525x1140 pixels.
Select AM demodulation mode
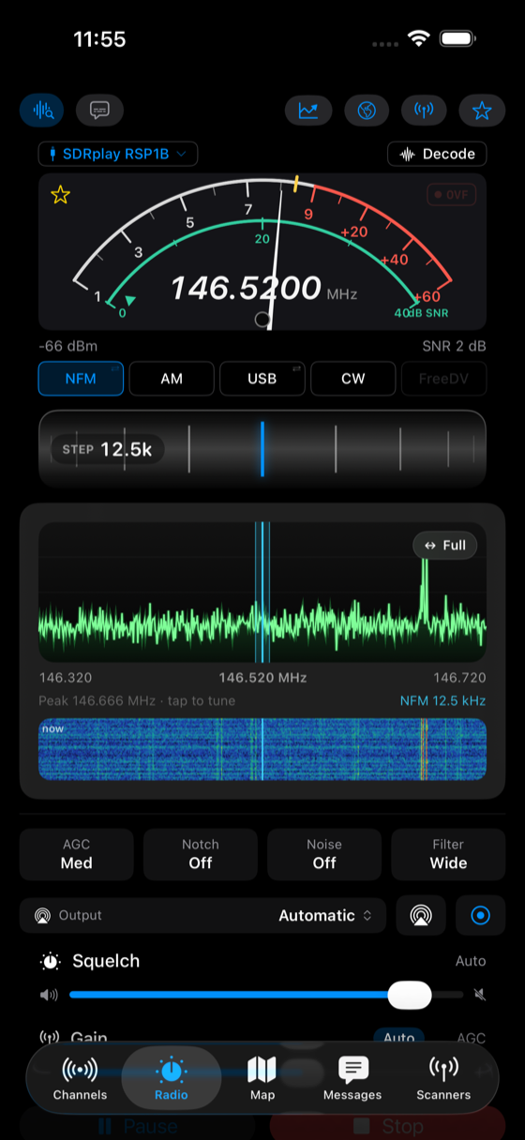(x=172, y=379)
